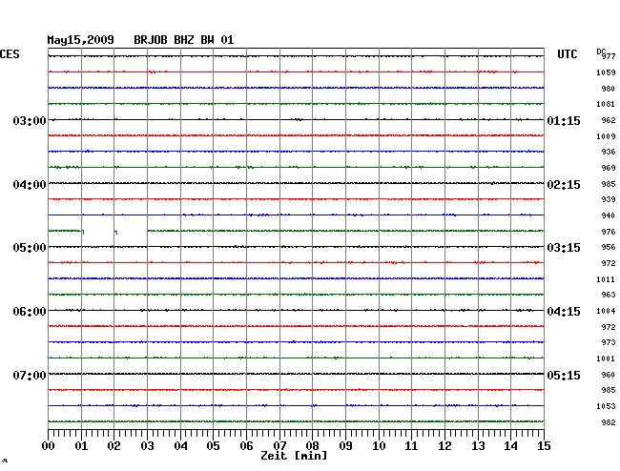Viewport: 620px width, 471px height.
Task: Click minute mark 11 on time axis
Action: [411, 445]
